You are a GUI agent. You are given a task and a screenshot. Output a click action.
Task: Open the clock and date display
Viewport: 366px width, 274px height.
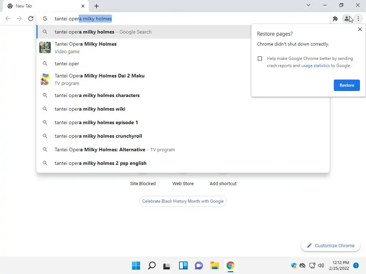coord(339,265)
